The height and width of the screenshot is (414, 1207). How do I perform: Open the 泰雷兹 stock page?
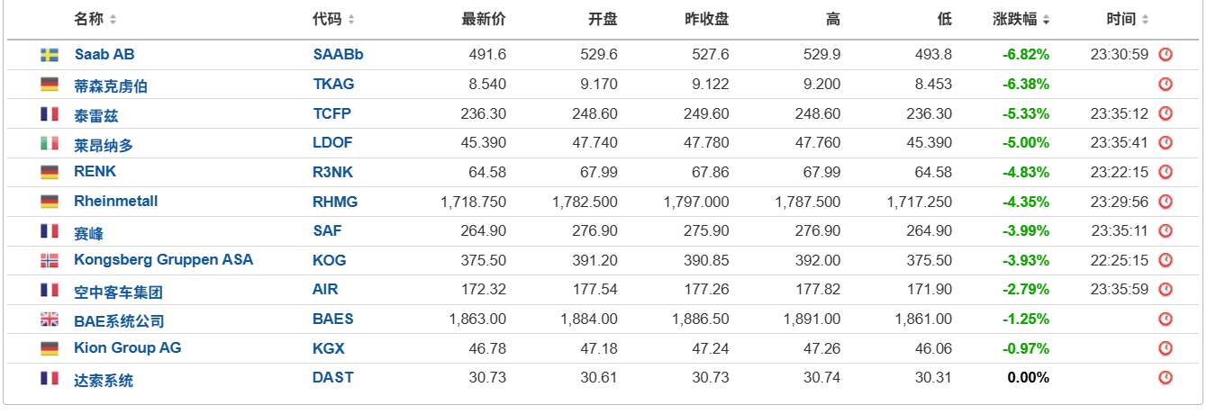pyautogui.click(x=96, y=115)
